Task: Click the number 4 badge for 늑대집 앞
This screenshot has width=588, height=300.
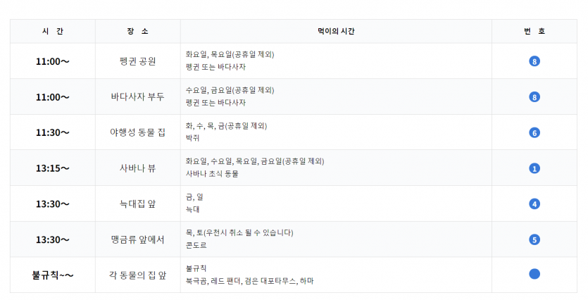Action: point(534,204)
